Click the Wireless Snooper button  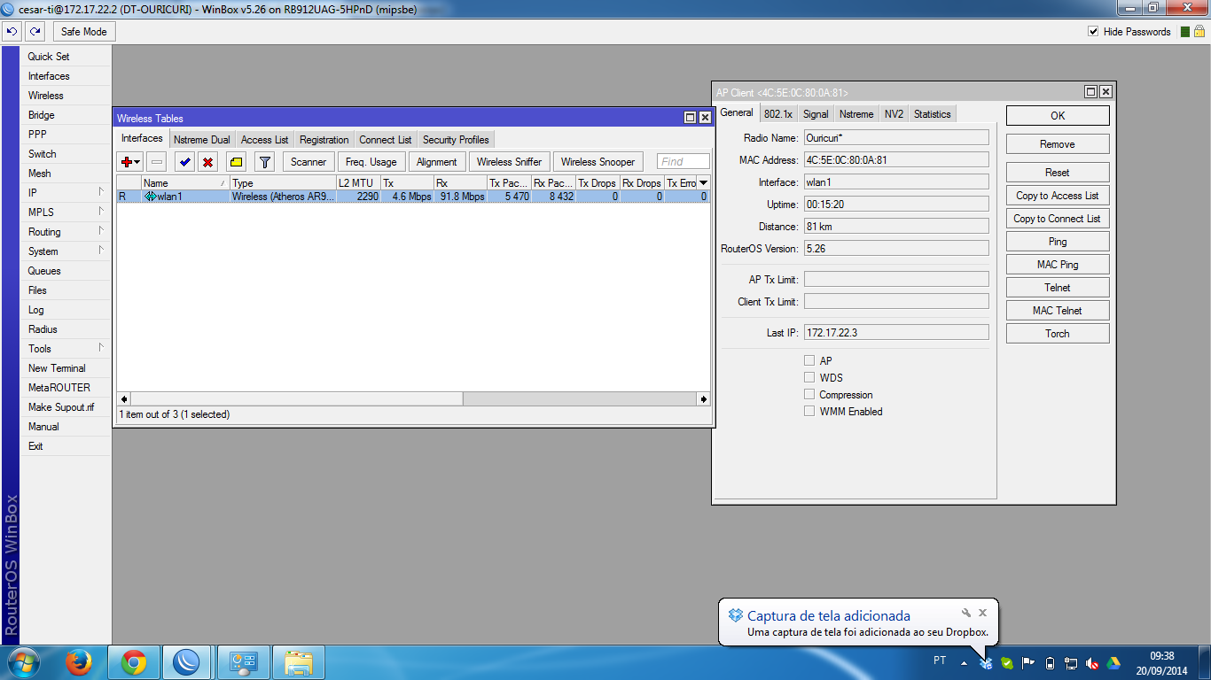598,162
